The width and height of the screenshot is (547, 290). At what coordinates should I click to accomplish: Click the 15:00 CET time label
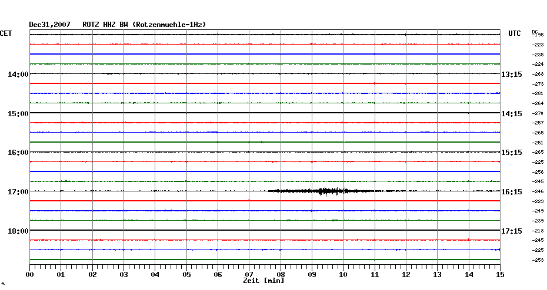tap(18, 114)
